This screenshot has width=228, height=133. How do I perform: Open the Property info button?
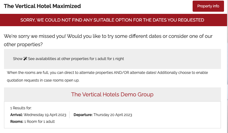coord(208,6)
